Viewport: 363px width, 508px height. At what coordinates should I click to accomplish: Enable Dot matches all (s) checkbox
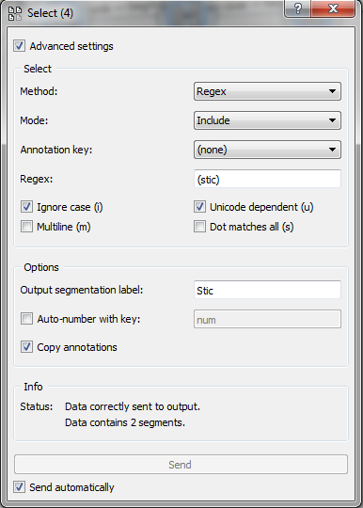199,226
